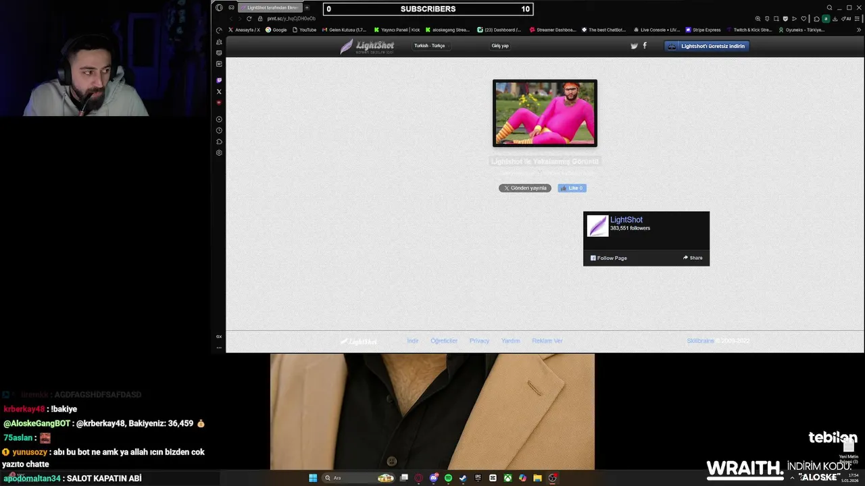Click LightShot Twitter bird icon
This screenshot has width=865, height=486.
click(x=634, y=46)
